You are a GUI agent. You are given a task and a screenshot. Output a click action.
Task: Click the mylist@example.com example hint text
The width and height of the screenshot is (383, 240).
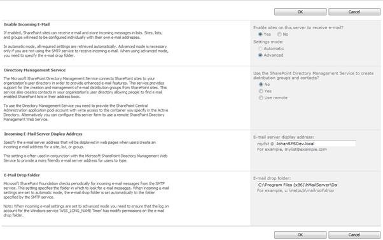[305, 149]
